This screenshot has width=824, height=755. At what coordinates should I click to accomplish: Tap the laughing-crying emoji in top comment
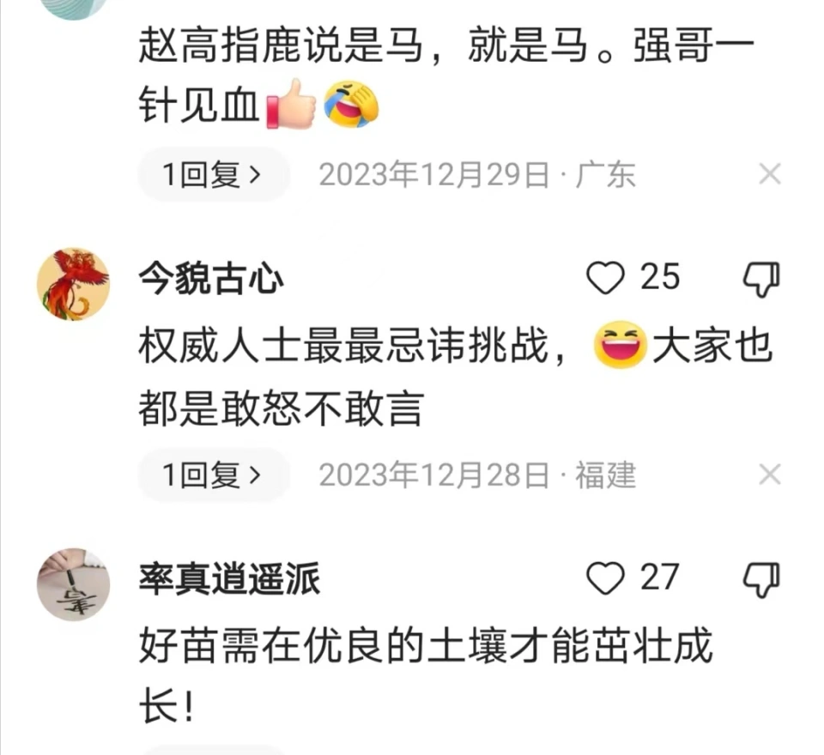pyautogui.click(x=351, y=104)
